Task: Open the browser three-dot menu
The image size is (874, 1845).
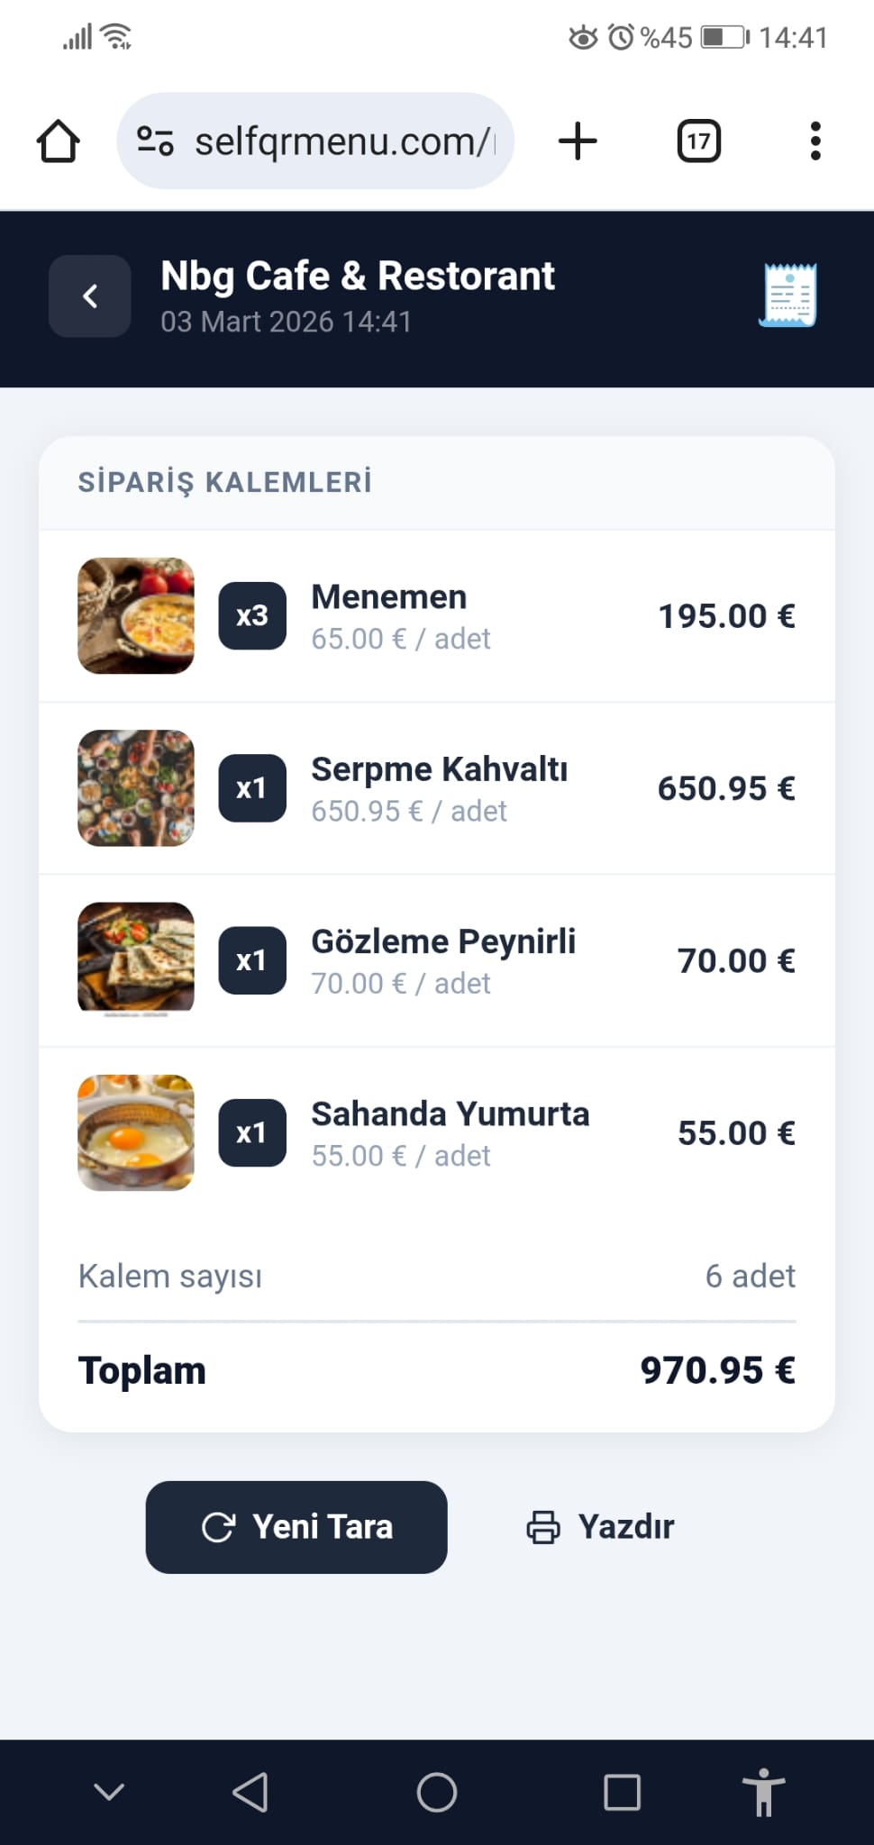Action: pos(815,141)
